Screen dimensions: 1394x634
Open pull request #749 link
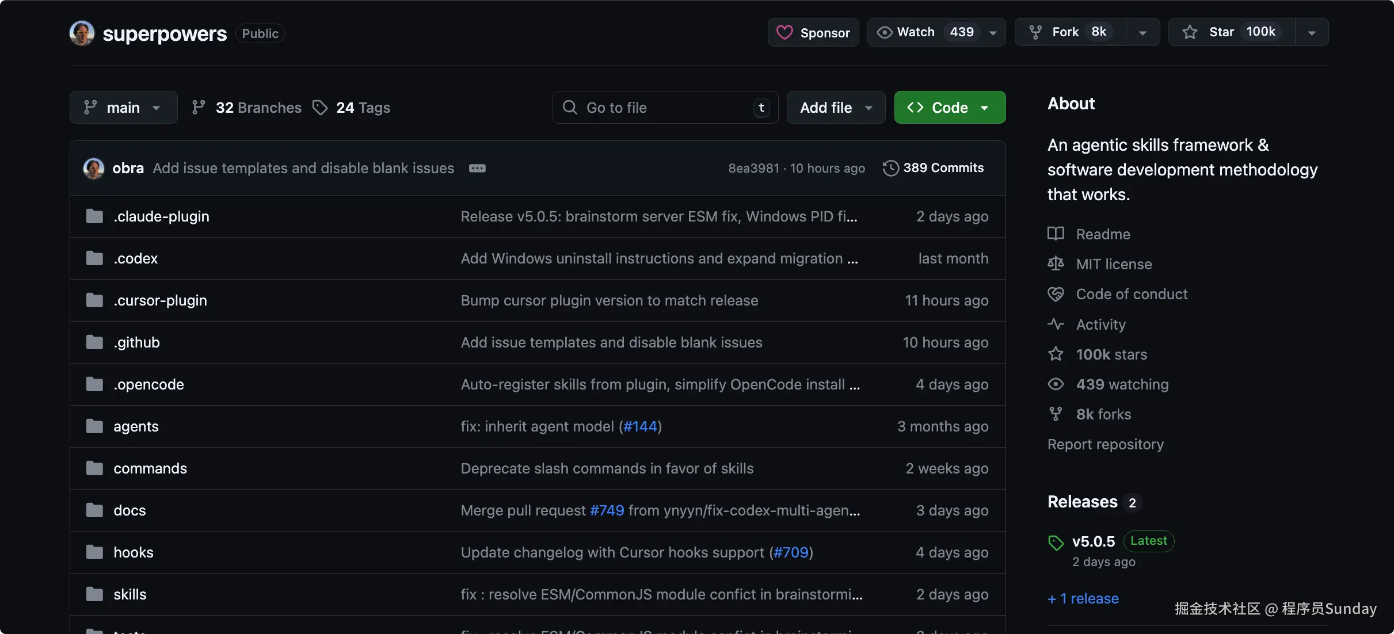[607, 510]
